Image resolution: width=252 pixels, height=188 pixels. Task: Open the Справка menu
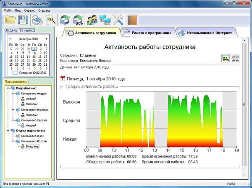[x=44, y=11]
